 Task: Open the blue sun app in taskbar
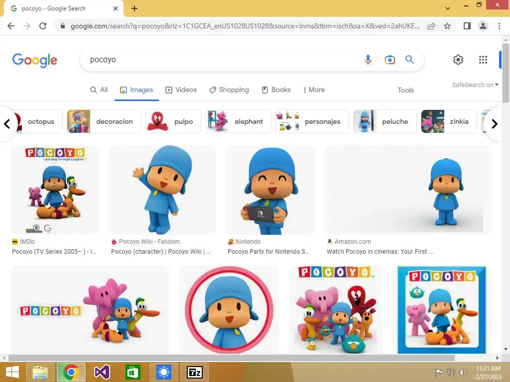click(x=163, y=372)
